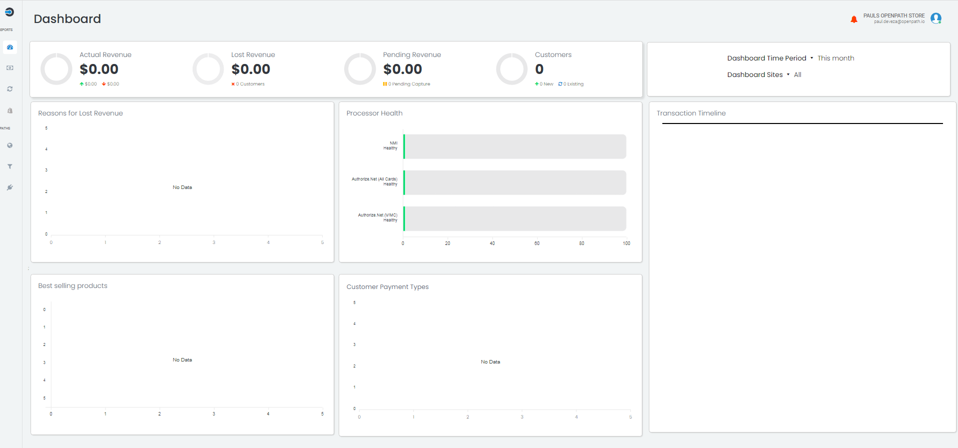Image resolution: width=958 pixels, height=448 pixels.
Task: Click the Authorize.Net (V/MC) health bar
Action: [x=514, y=218]
